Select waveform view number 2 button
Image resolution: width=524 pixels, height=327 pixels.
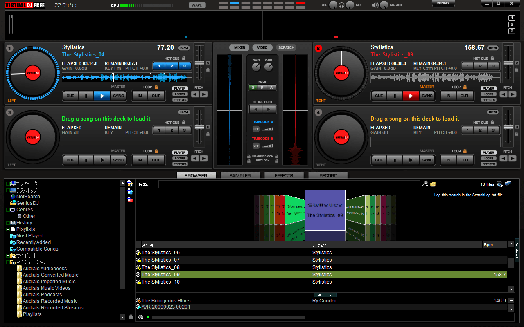(x=512, y=25)
